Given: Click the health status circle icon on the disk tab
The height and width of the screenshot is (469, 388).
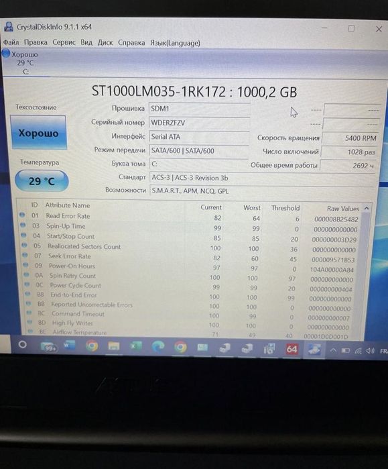Looking at the screenshot, I should pyautogui.click(x=5, y=54).
